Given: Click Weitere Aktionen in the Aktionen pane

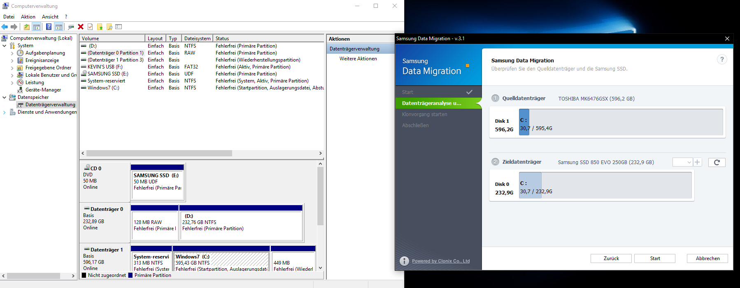Looking at the screenshot, I should 358,59.
